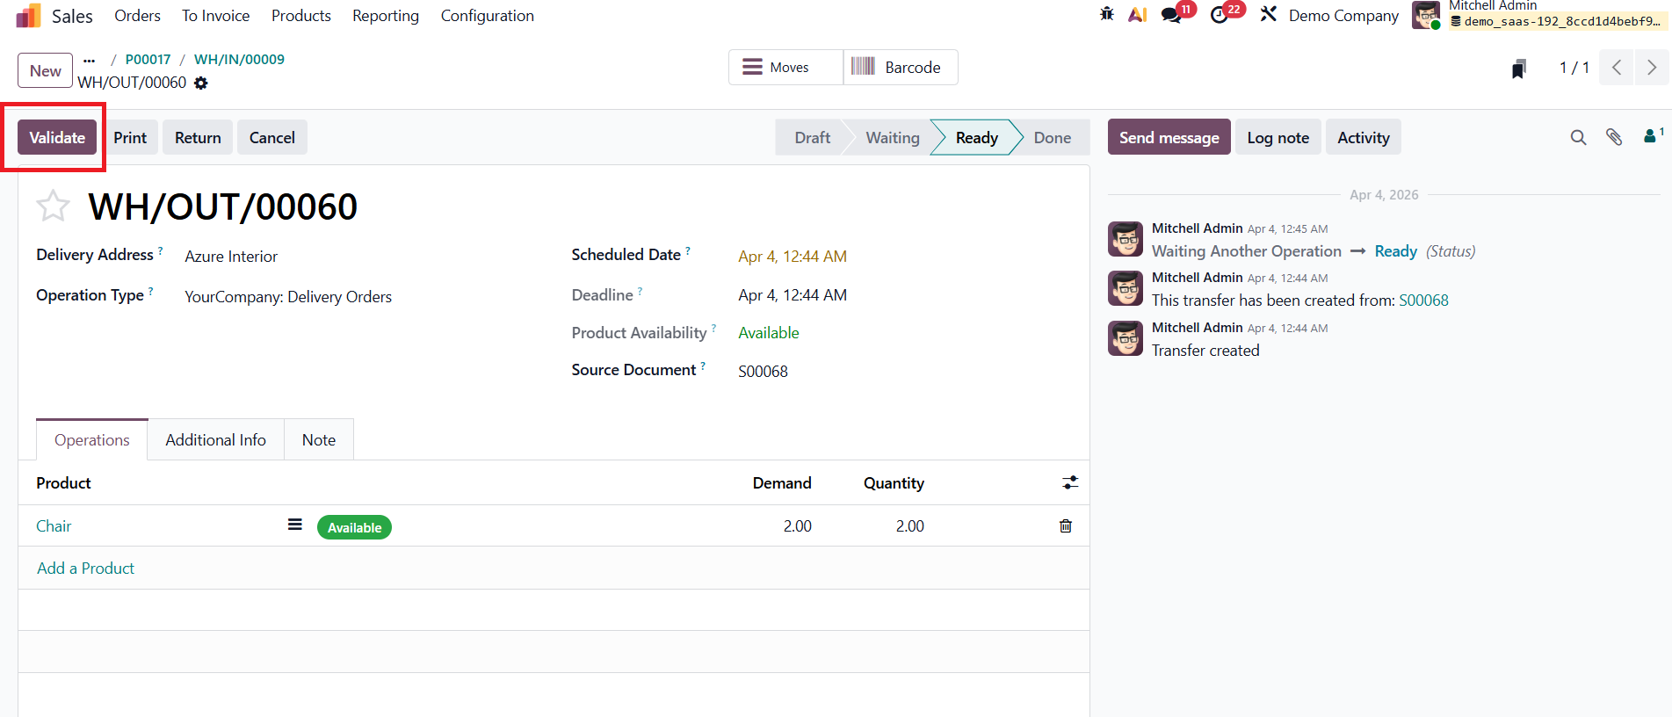
Task: Click the paperclip attachments icon
Action: 1614,137
